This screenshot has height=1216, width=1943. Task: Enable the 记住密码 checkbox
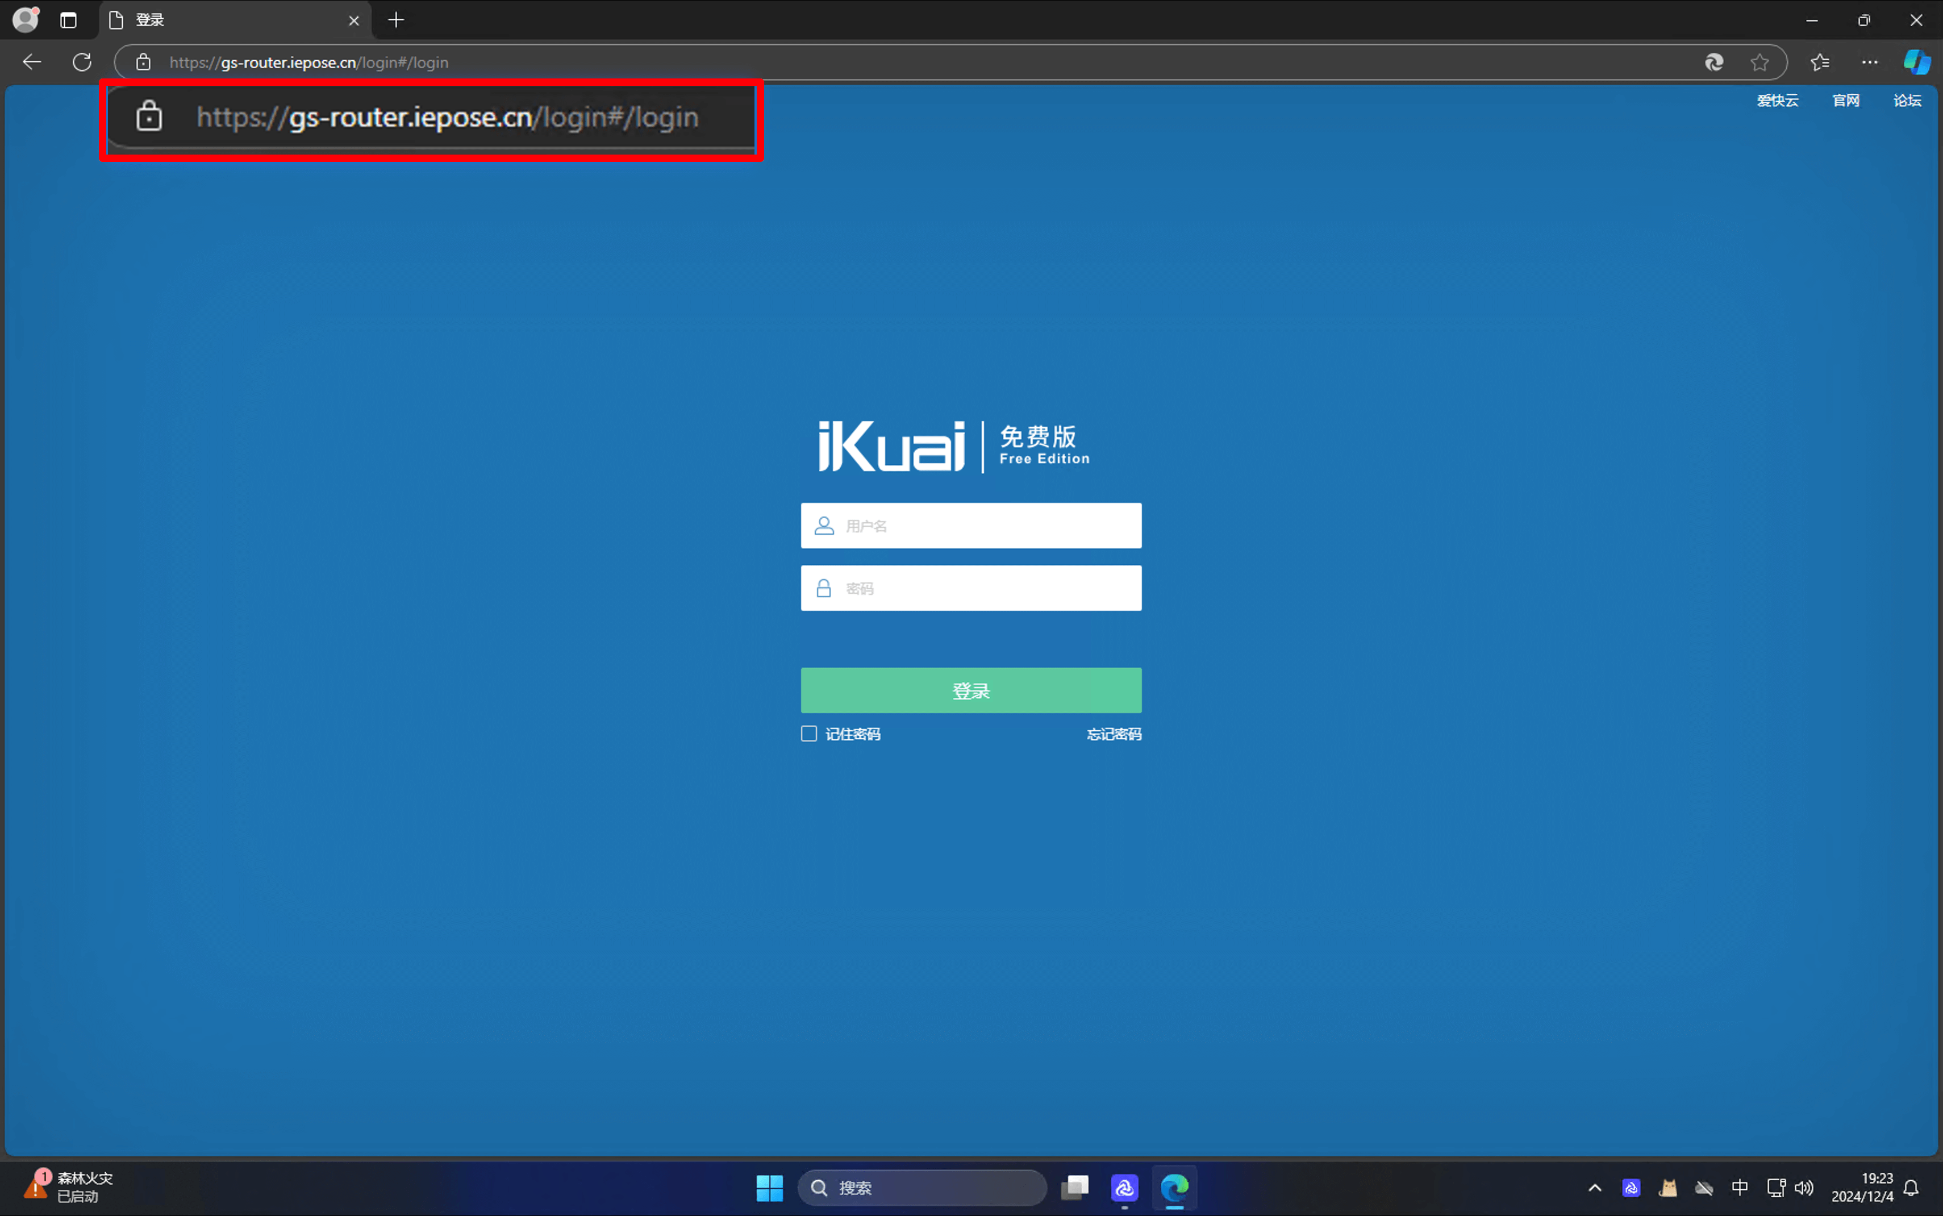808,734
